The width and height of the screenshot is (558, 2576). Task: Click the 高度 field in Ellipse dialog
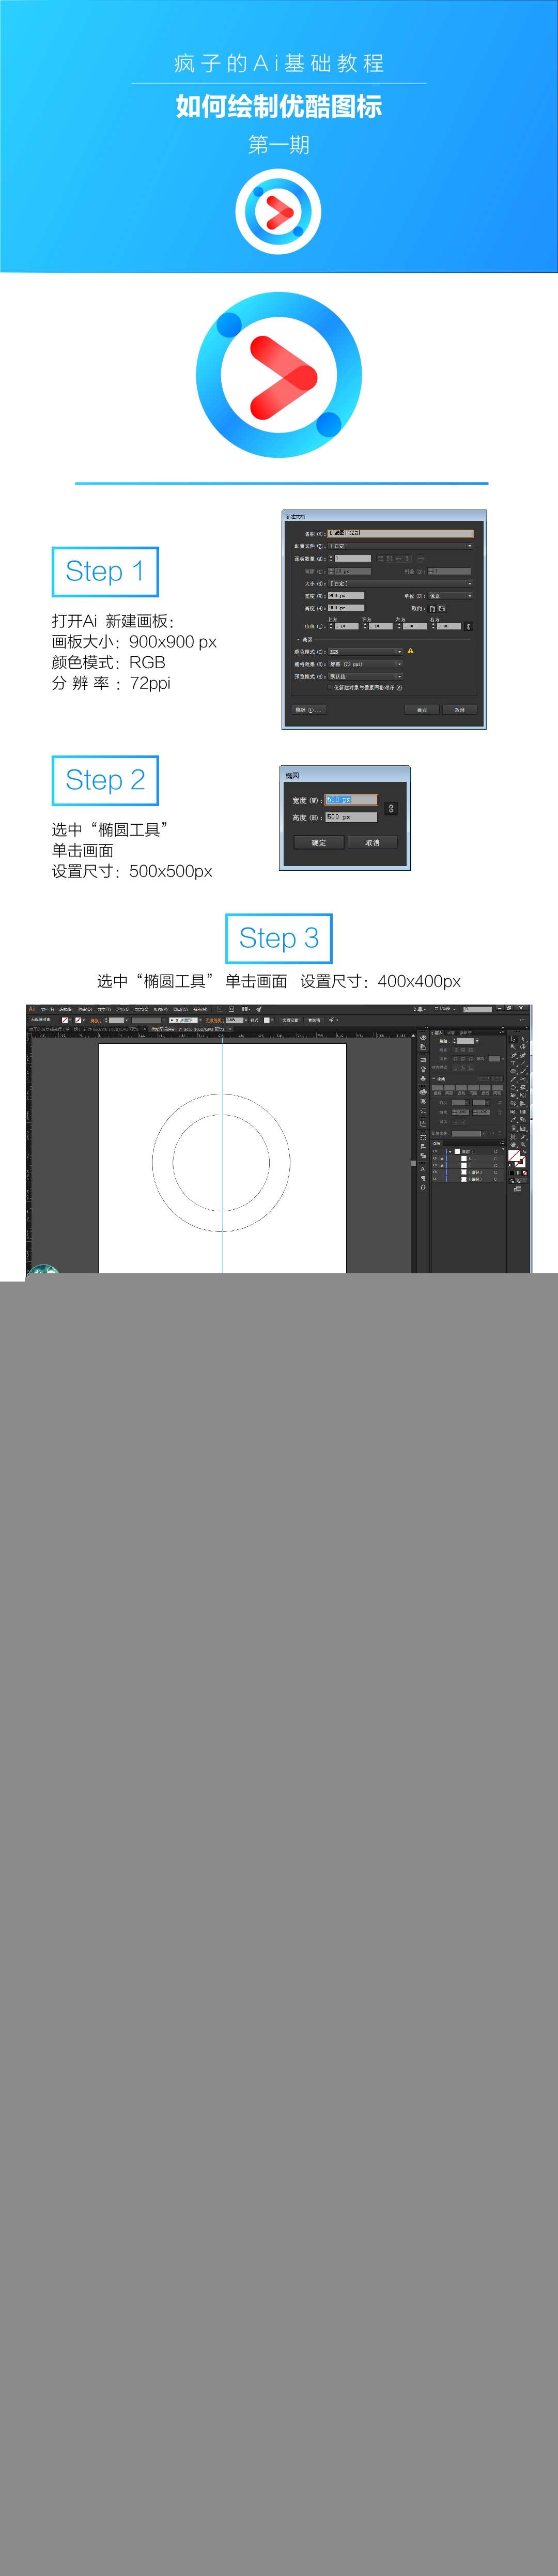(x=351, y=817)
